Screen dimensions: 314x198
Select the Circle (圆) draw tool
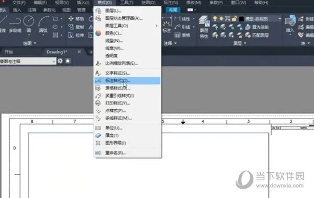pyautogui.click(x=29, y=25)
